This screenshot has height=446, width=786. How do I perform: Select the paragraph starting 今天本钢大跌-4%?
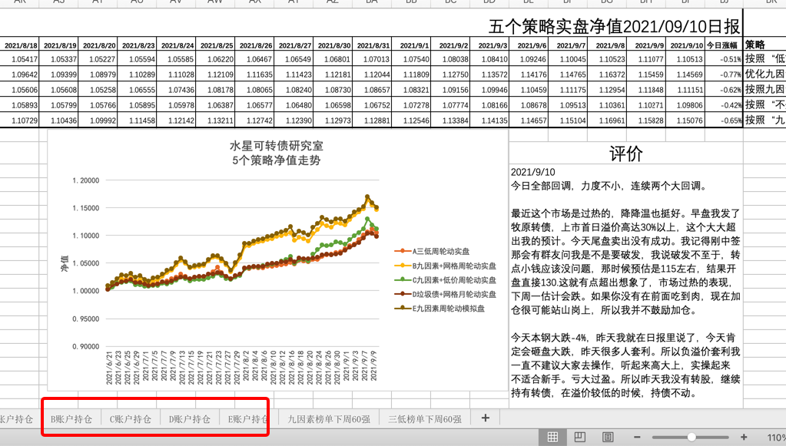[x=625, y=365]
